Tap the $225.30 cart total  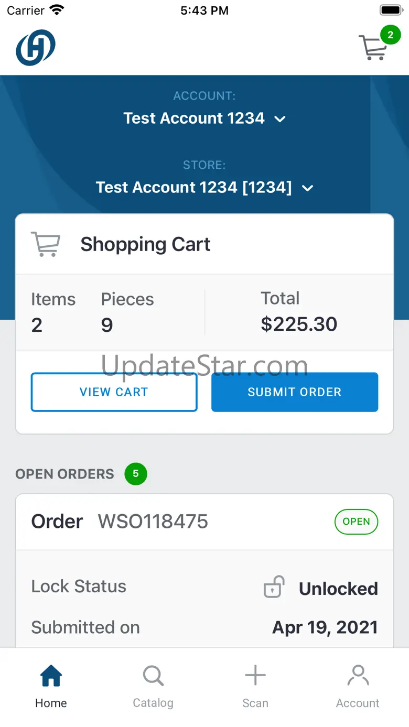[299, 324]
